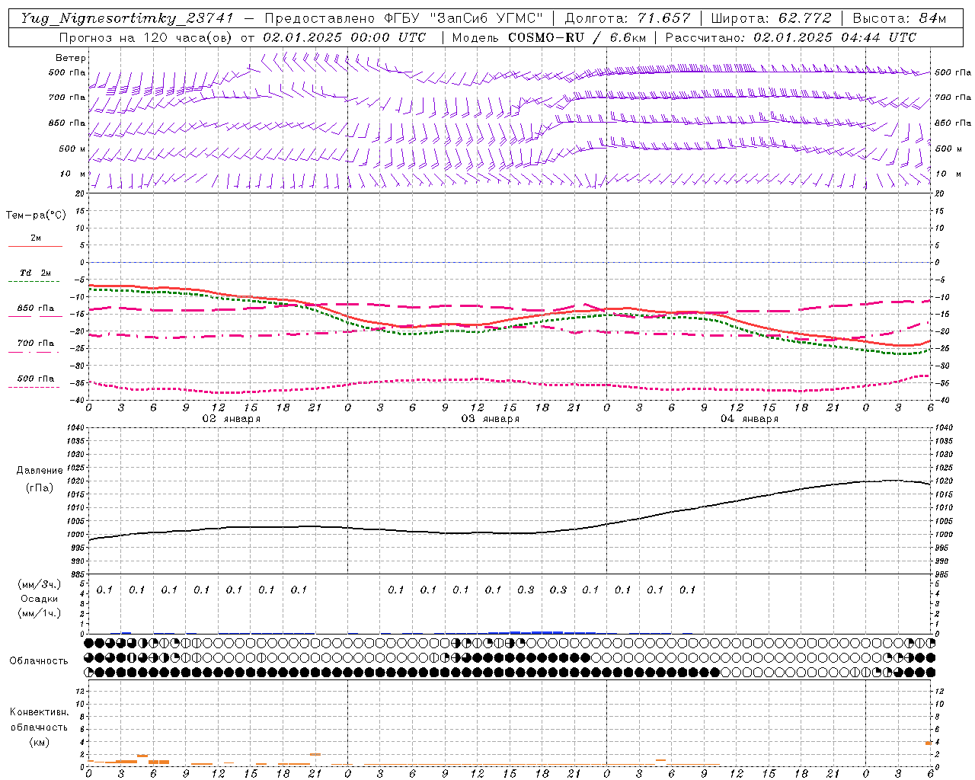This screenshot has width=975, height=780.
Task: Select the Давление pressure panel label
Action: coord(39,471)
